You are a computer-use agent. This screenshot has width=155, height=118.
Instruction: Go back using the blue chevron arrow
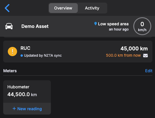[7, 8]
